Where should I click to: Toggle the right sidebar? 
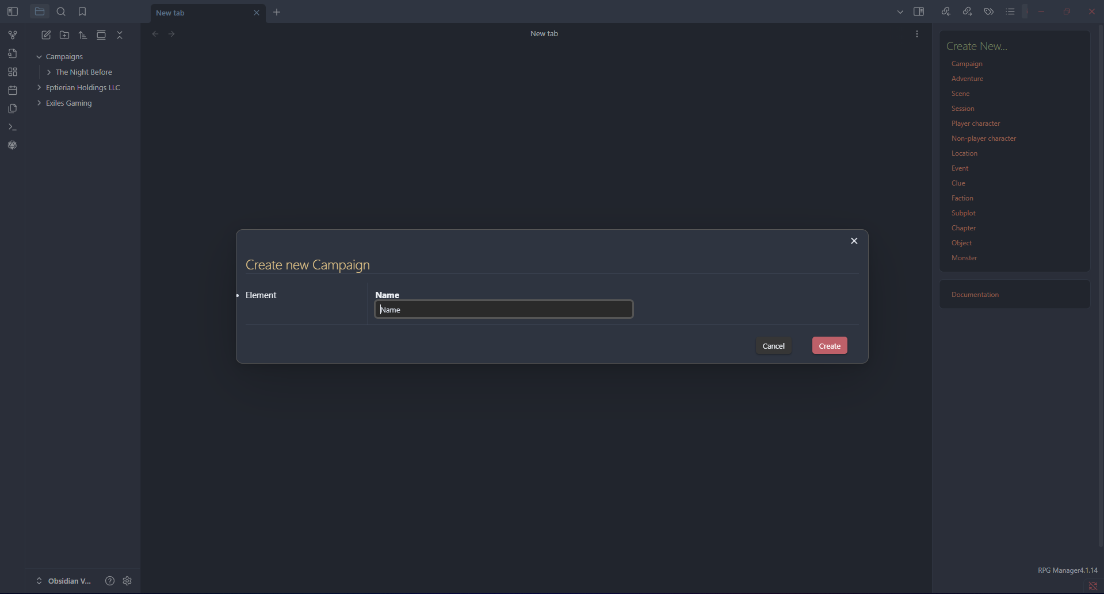click(x=919, y=11)
